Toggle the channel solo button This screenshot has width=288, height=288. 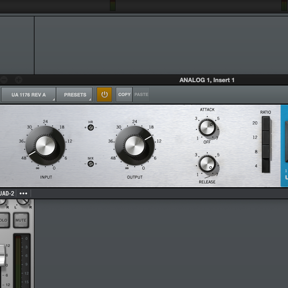pyautogui.click(x=4, y=220)
